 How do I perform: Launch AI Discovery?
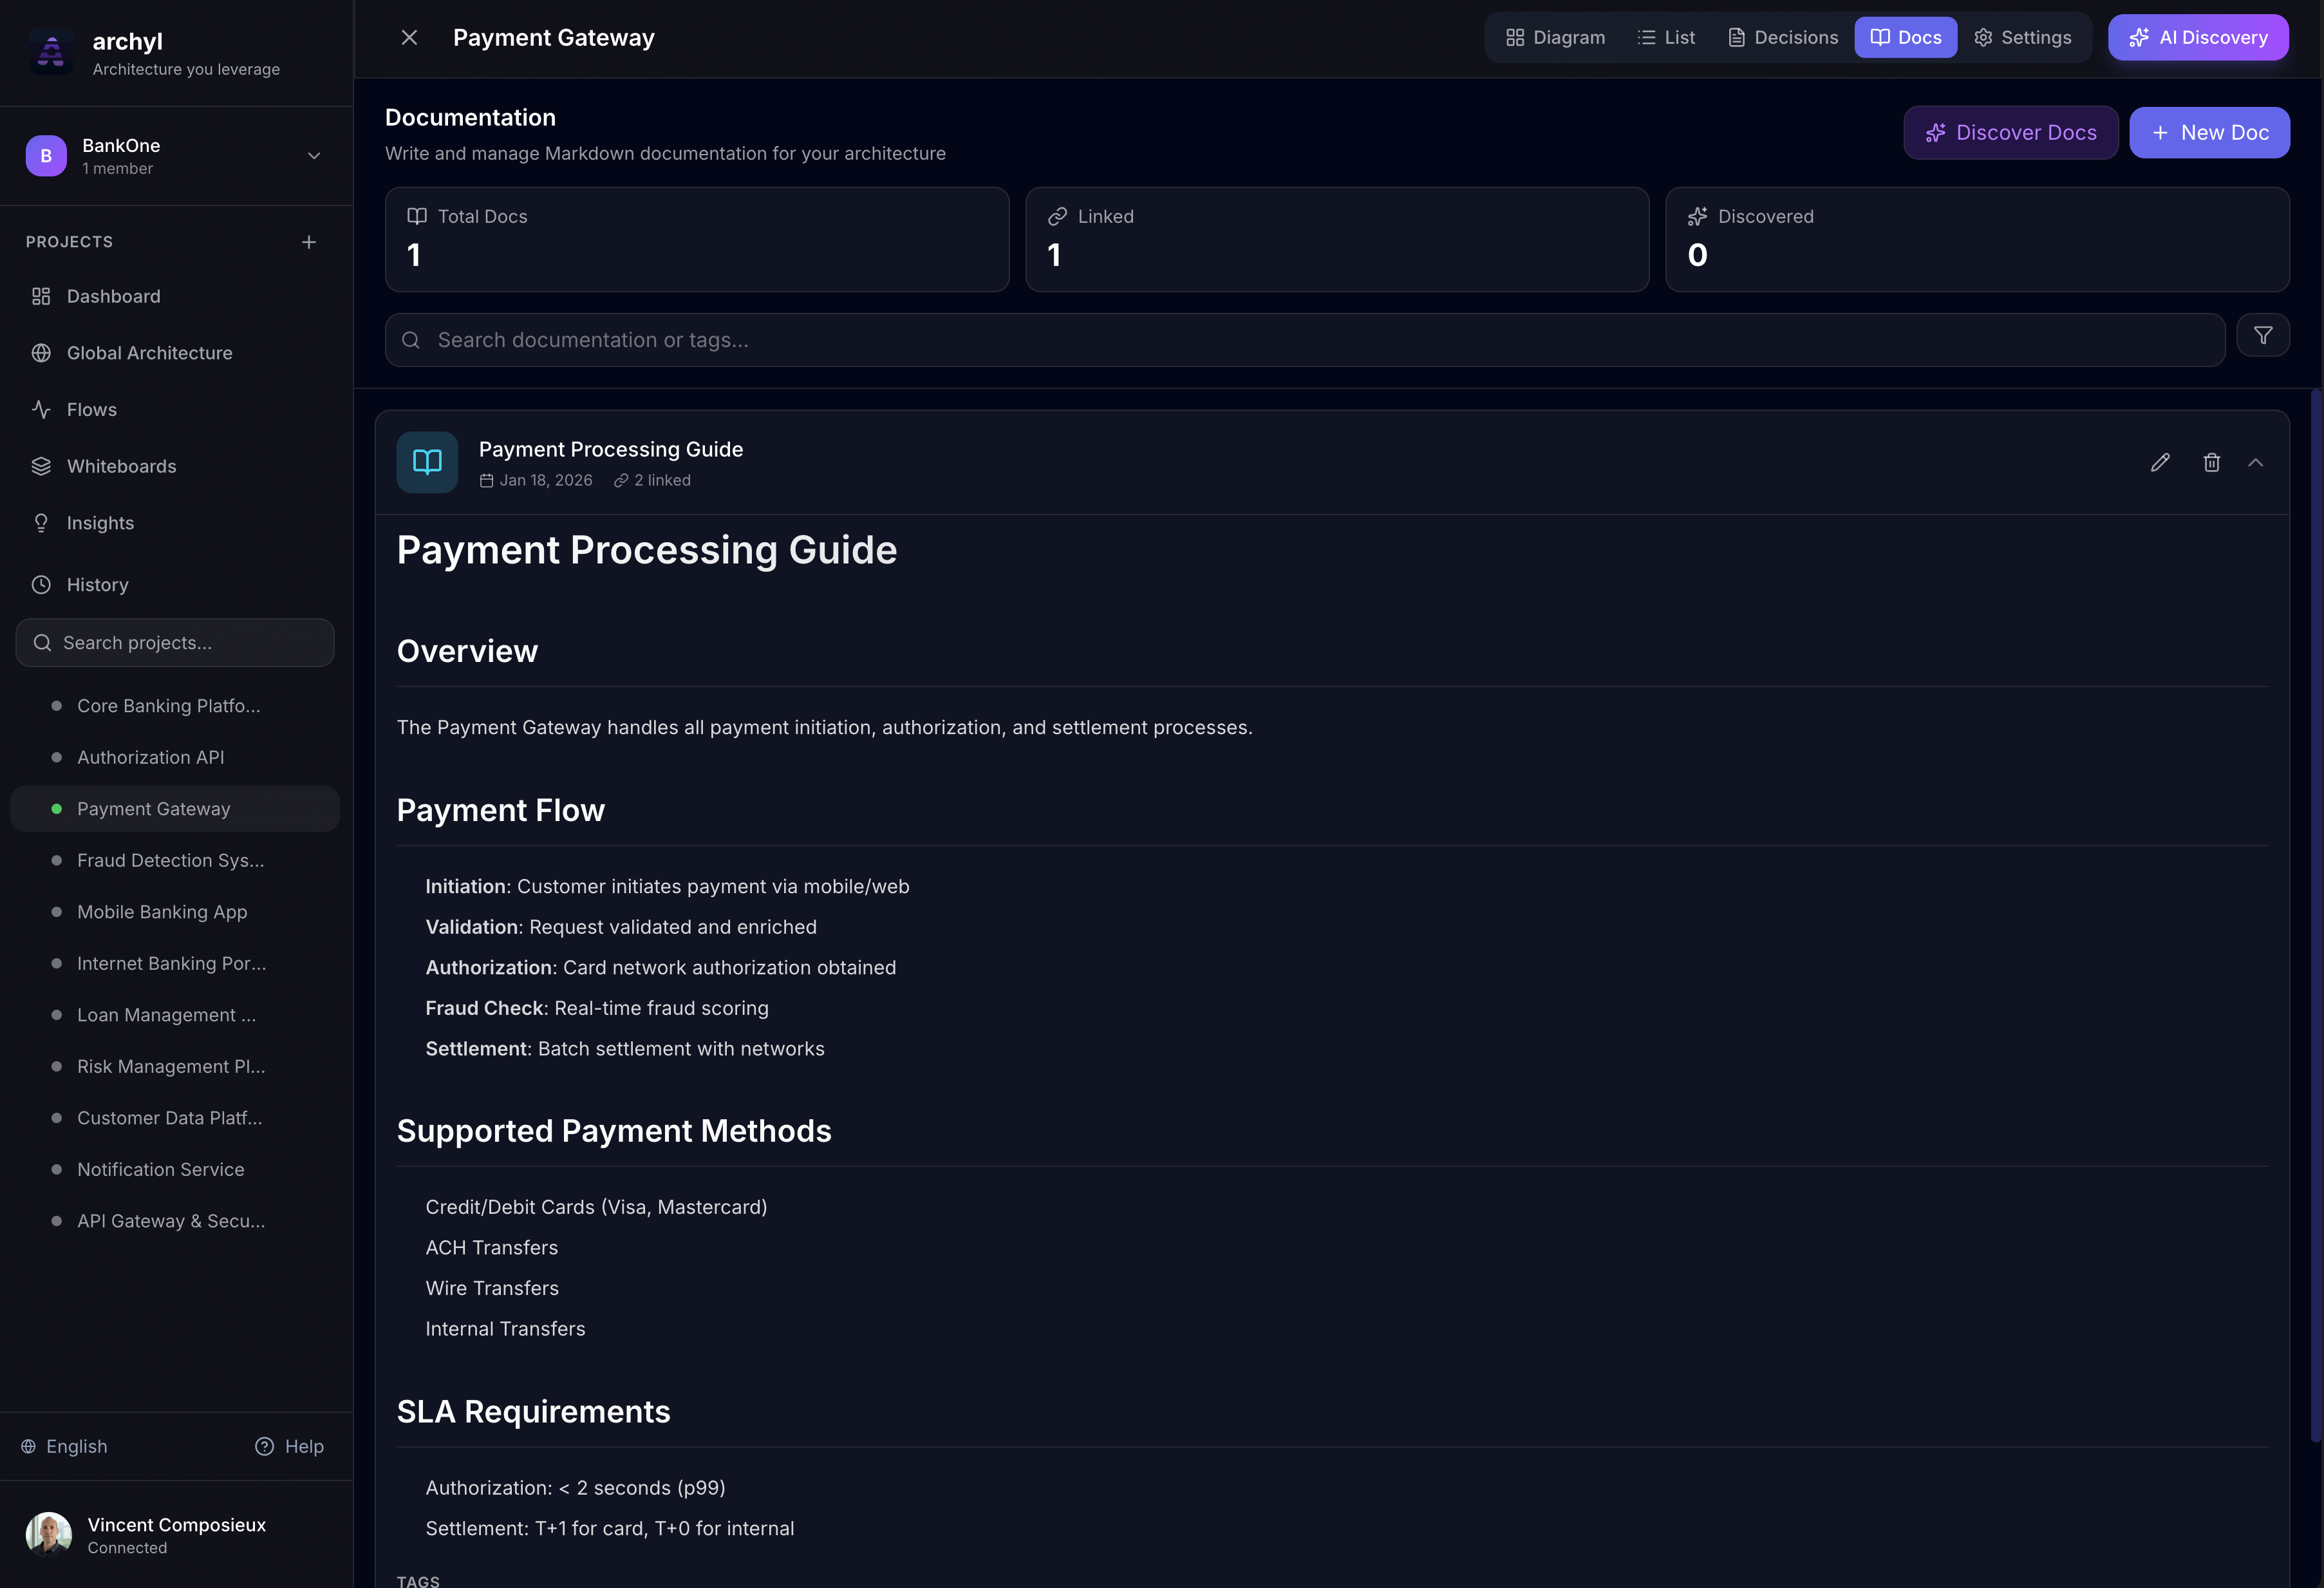(2198, 38)
